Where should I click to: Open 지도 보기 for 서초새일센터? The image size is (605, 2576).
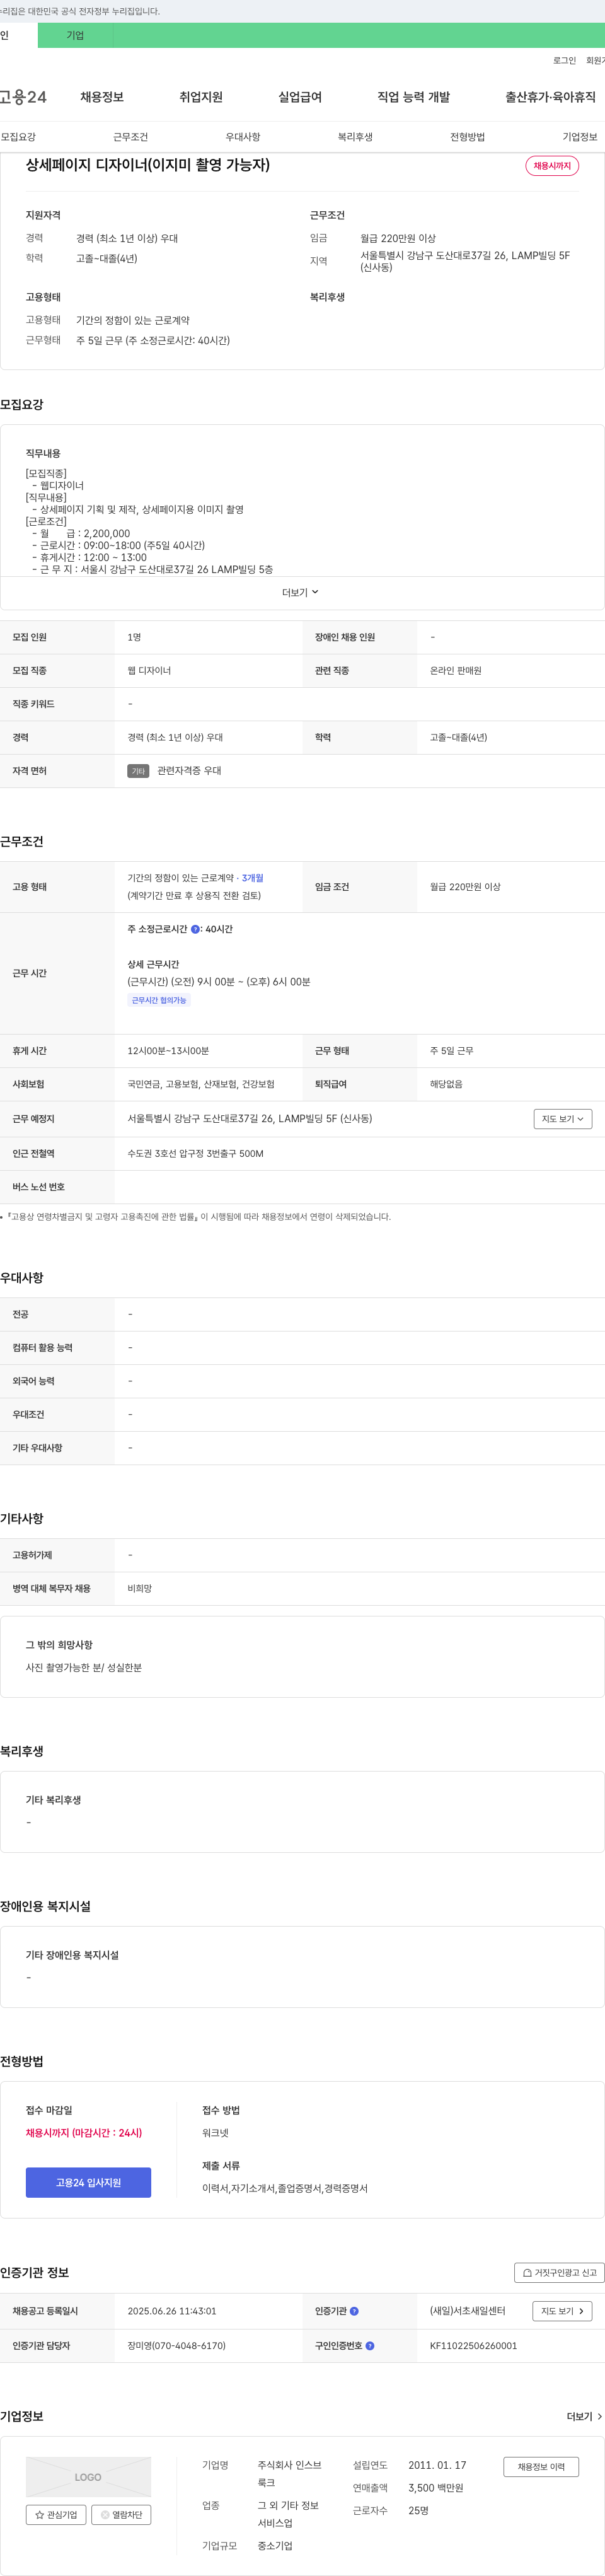562,2311
